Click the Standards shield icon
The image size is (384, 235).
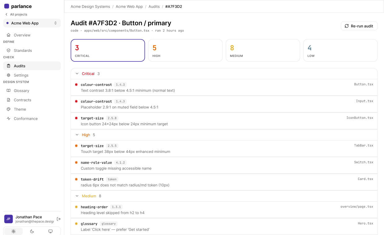(x=8, y=51)
